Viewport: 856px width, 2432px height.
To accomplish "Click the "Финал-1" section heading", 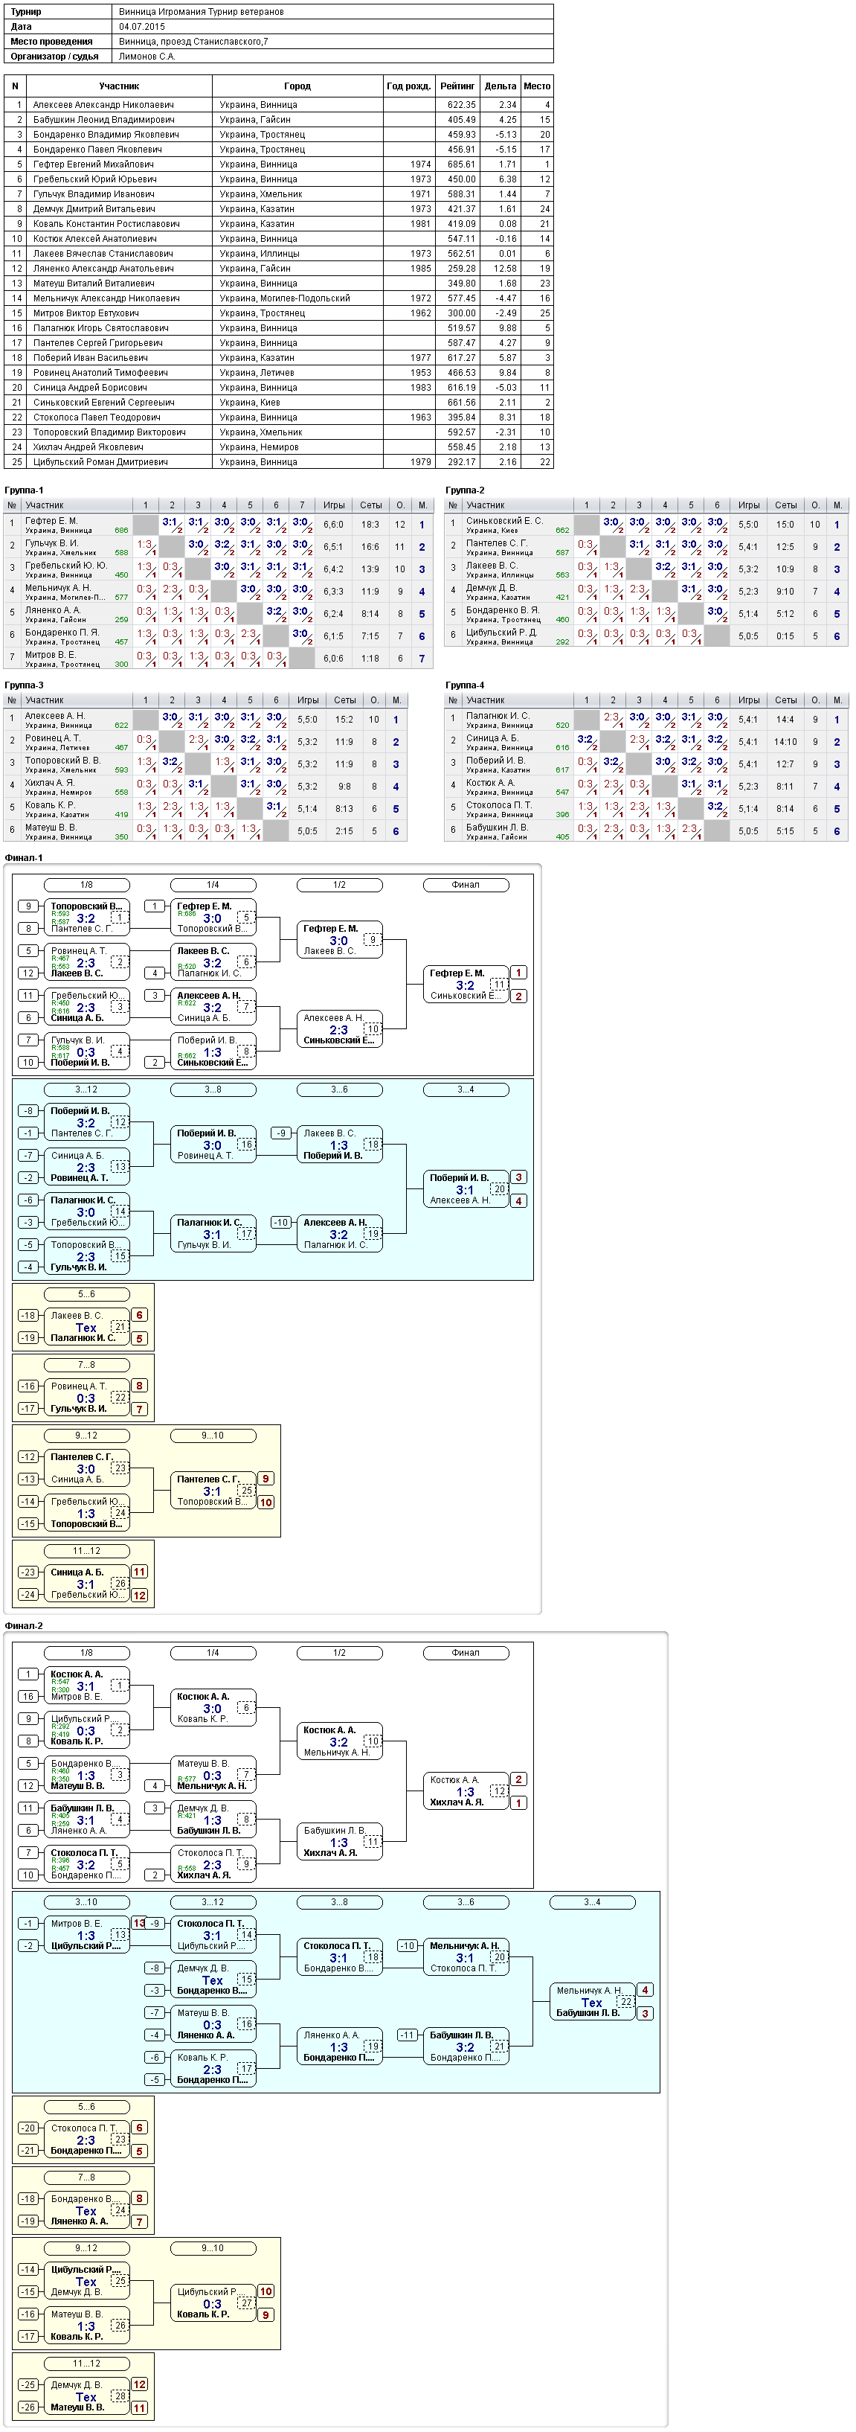I will [24, 858].
